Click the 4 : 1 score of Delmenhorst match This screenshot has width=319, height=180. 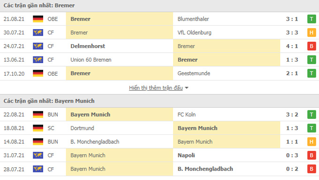pyautogui.click(x=292, y=46)
